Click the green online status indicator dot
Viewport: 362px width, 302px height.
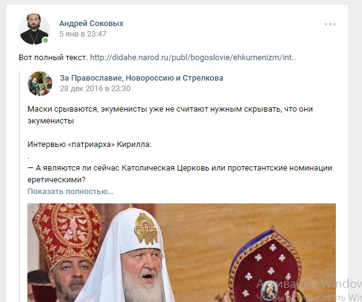(x=45, y=40)
